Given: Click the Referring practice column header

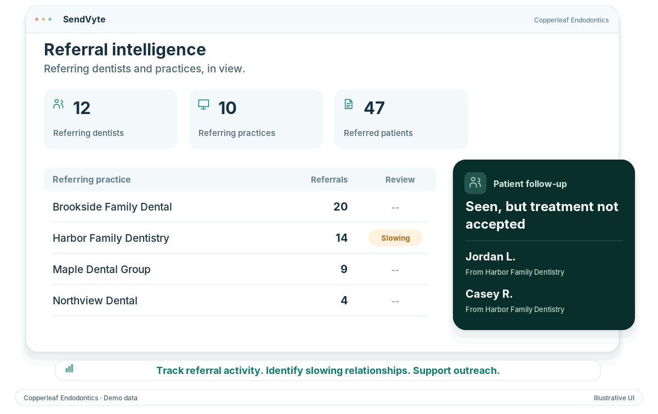Looking at the screenshot, I should [x=92, y=179].
